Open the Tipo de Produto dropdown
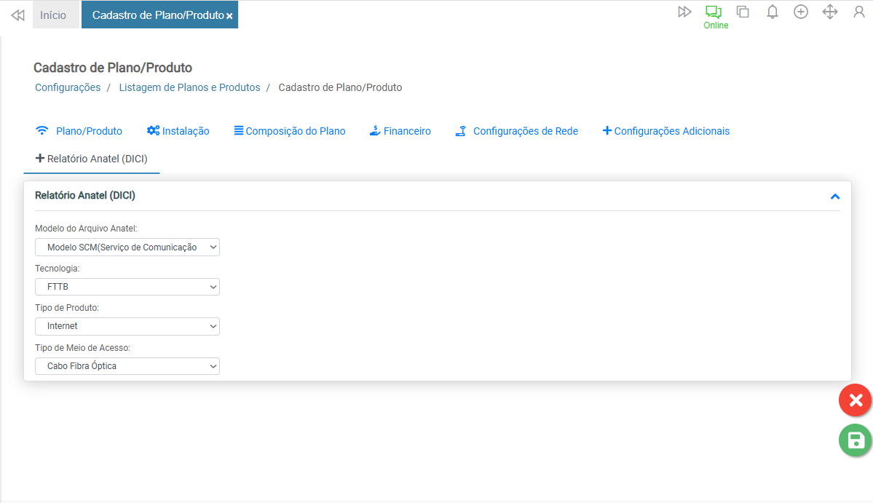The height and width of the screenshot is (503, 873). click(127, 326)
